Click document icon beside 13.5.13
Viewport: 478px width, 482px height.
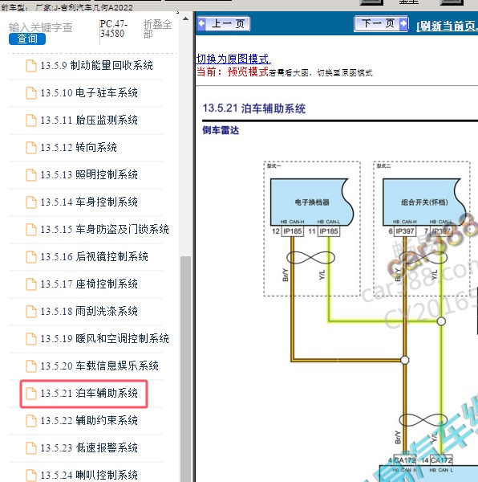coord(31,175)
